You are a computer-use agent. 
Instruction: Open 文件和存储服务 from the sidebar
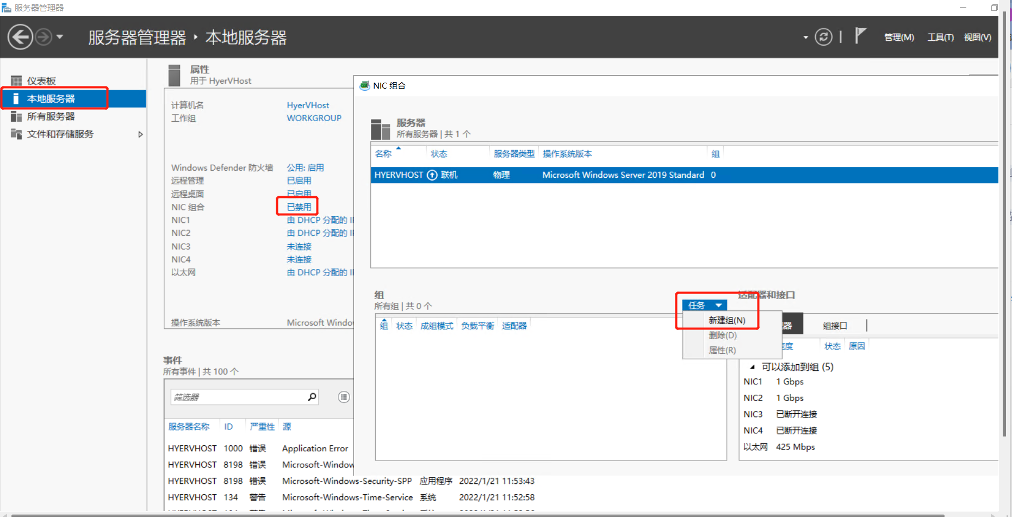[x=60, y=134]
